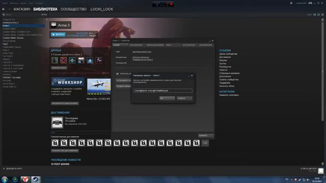Click ПОКАЗАТЬ ВСЕ ДОСТИЖЕНИЯ button
The width and height of the screenshot is (326, 183).
point(65,150)
